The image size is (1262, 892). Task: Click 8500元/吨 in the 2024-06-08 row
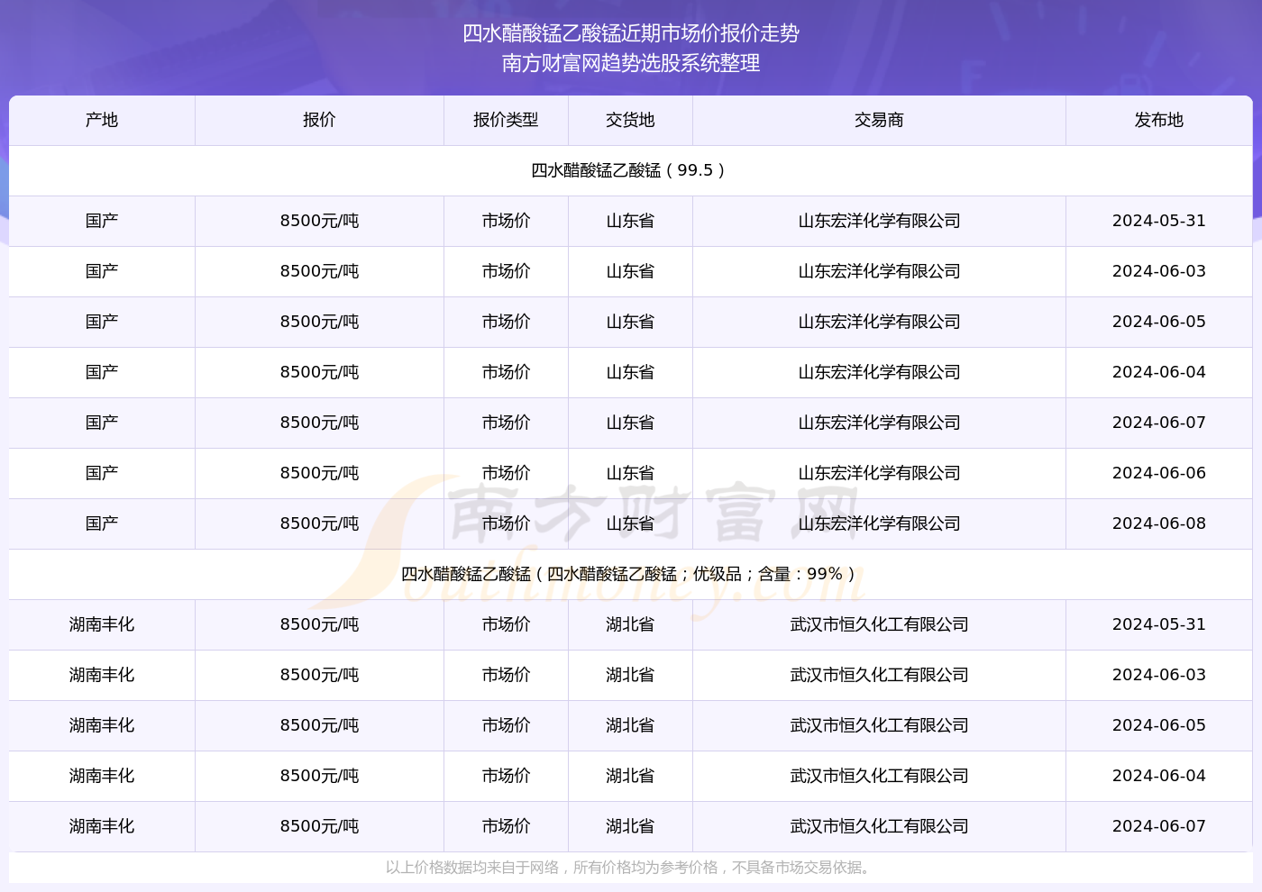(x=319, y=523)
